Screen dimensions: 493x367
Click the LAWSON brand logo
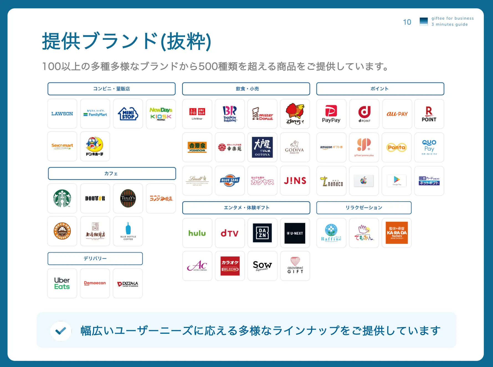(62, 114)
